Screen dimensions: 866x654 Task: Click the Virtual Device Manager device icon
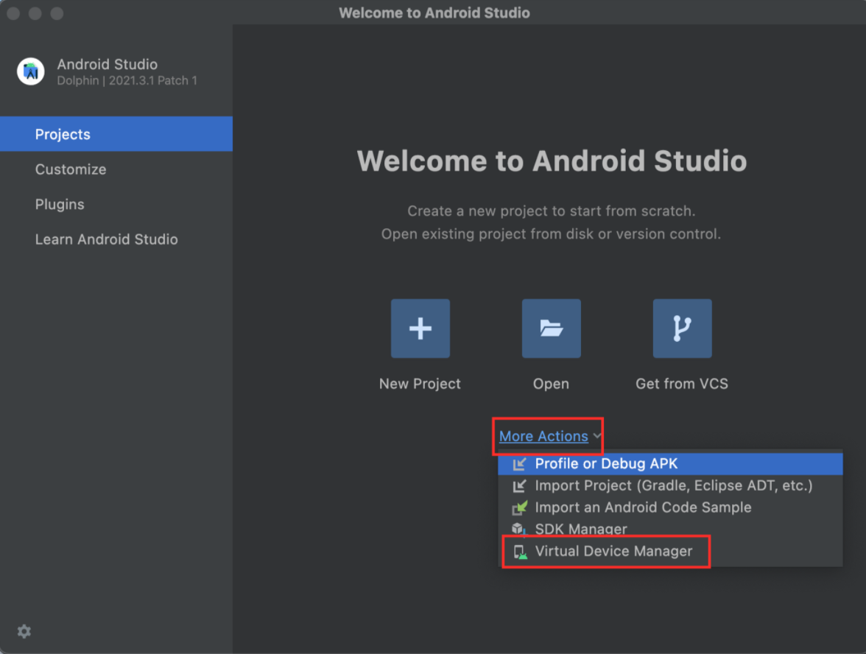520,552
